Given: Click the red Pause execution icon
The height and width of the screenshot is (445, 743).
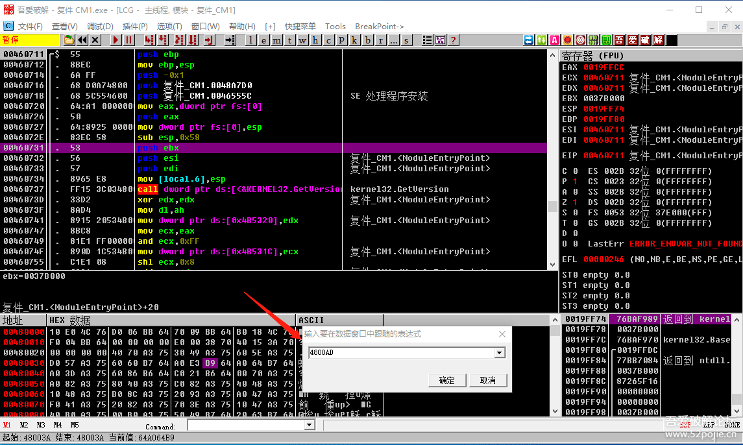Looking at the screenshot, I should coord(129,40).
